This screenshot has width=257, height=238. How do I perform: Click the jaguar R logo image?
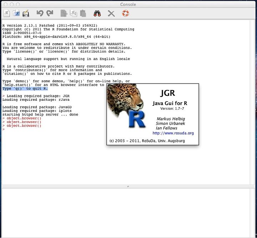tap(126, 106)
